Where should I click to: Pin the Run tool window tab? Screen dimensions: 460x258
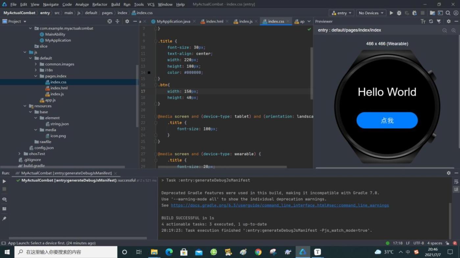point(4,219)
